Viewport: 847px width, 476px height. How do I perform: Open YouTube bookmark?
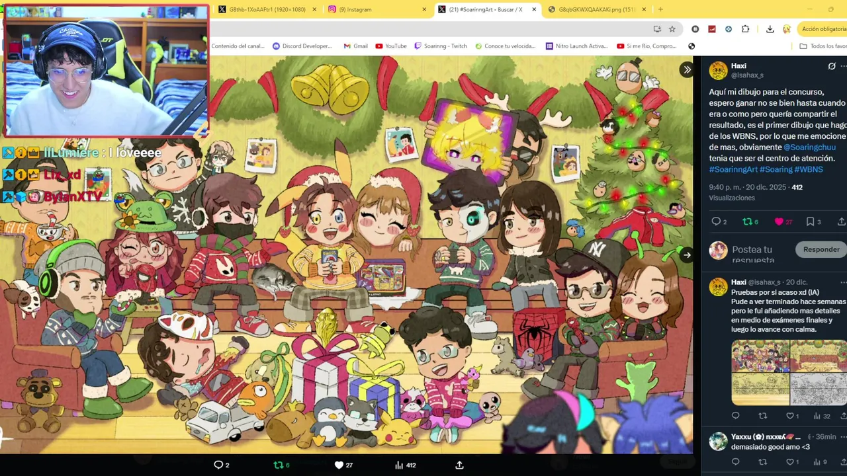pyautogui.click(x=391, y=46)
